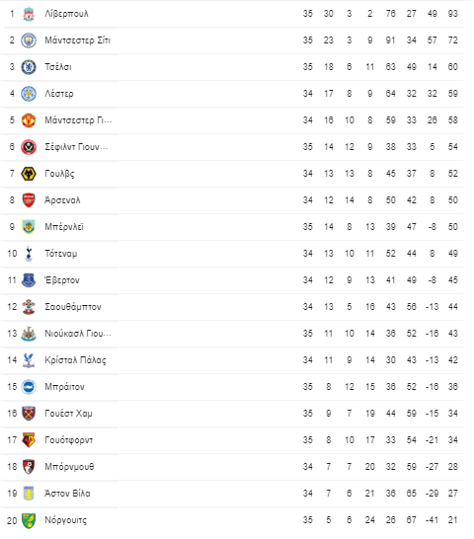
Task: Click the Leicester fox crest icon
Action: [x=29, y=94]
